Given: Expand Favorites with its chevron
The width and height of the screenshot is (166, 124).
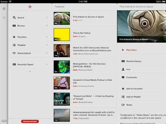Looking at the screenshot, I should 47,37.
